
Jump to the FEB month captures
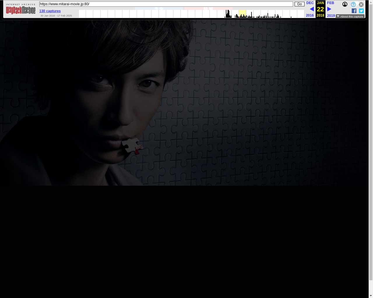330,3
